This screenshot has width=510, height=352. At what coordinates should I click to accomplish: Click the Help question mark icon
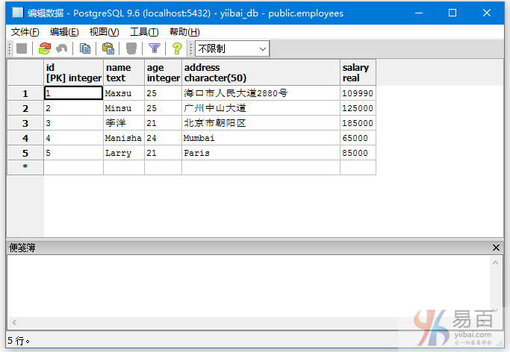click(177, 48)
